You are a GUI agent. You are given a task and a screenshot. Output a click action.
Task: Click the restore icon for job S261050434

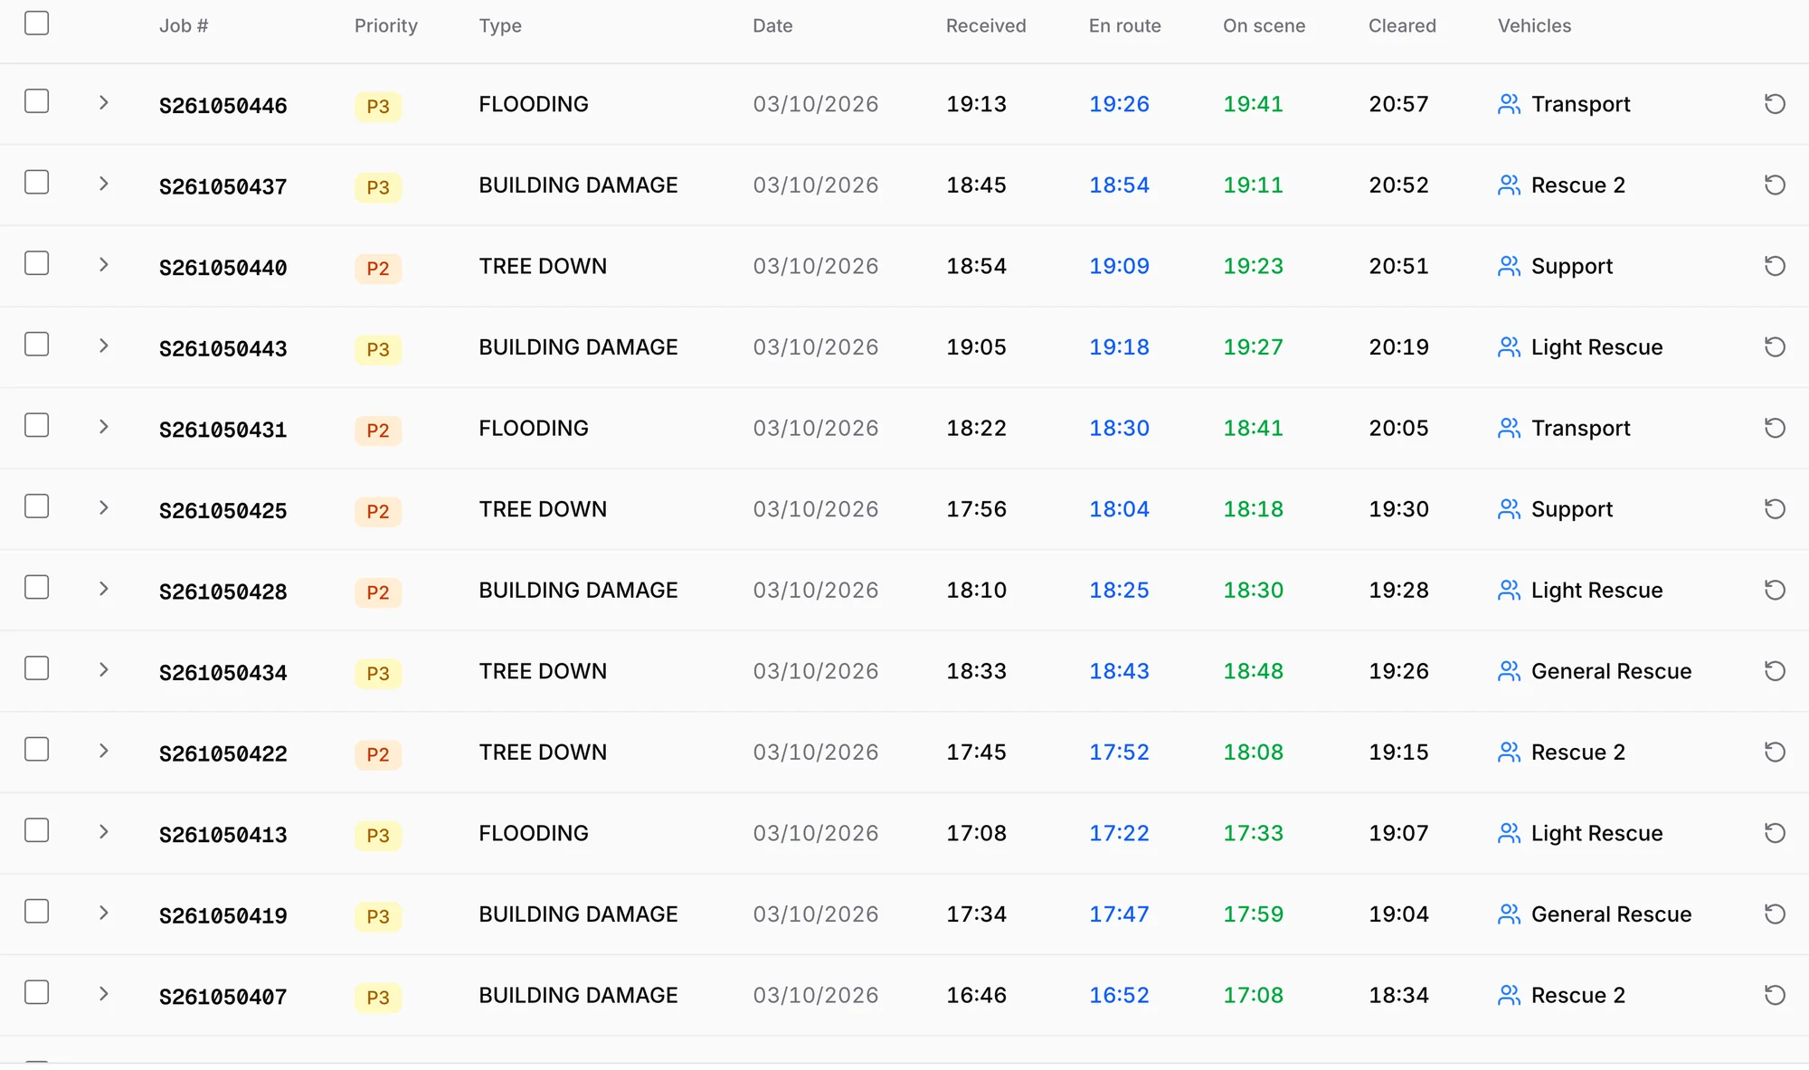point(1775,671)
